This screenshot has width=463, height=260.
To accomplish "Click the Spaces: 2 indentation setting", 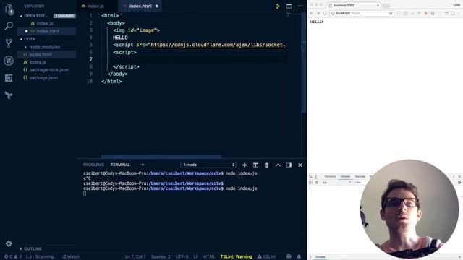I will [161, 256].
